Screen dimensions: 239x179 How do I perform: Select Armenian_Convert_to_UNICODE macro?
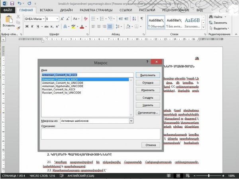pos(63,83)
